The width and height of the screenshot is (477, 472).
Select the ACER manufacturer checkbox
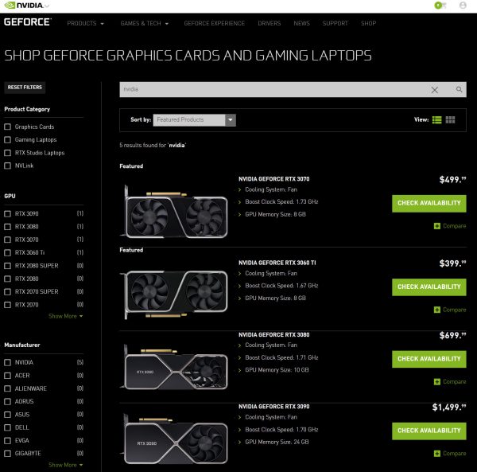tap(8, 376)
